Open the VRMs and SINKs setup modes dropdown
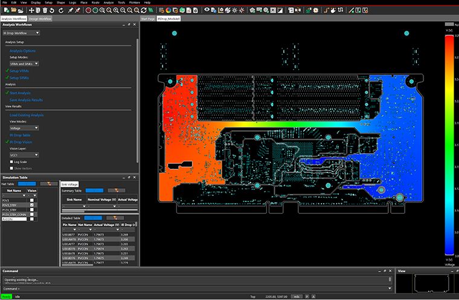This screenshot has width=459, height=300. pyautogui.click(x=24, y=64)
